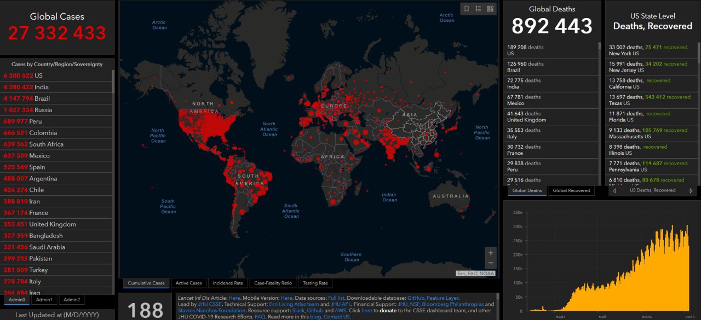
Task: Select Argentina in the cases list
Action: [x=56, y=179]
